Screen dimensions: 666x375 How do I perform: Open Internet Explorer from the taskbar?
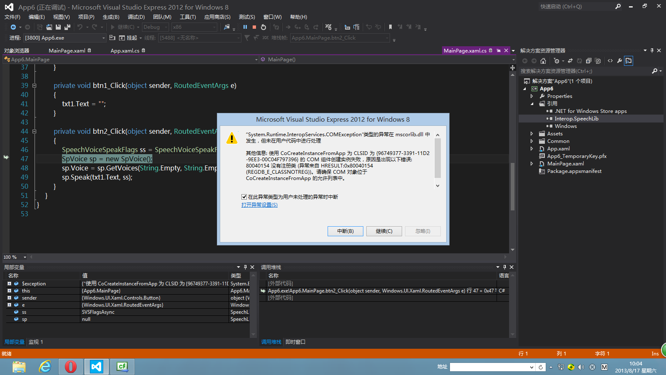45,367
